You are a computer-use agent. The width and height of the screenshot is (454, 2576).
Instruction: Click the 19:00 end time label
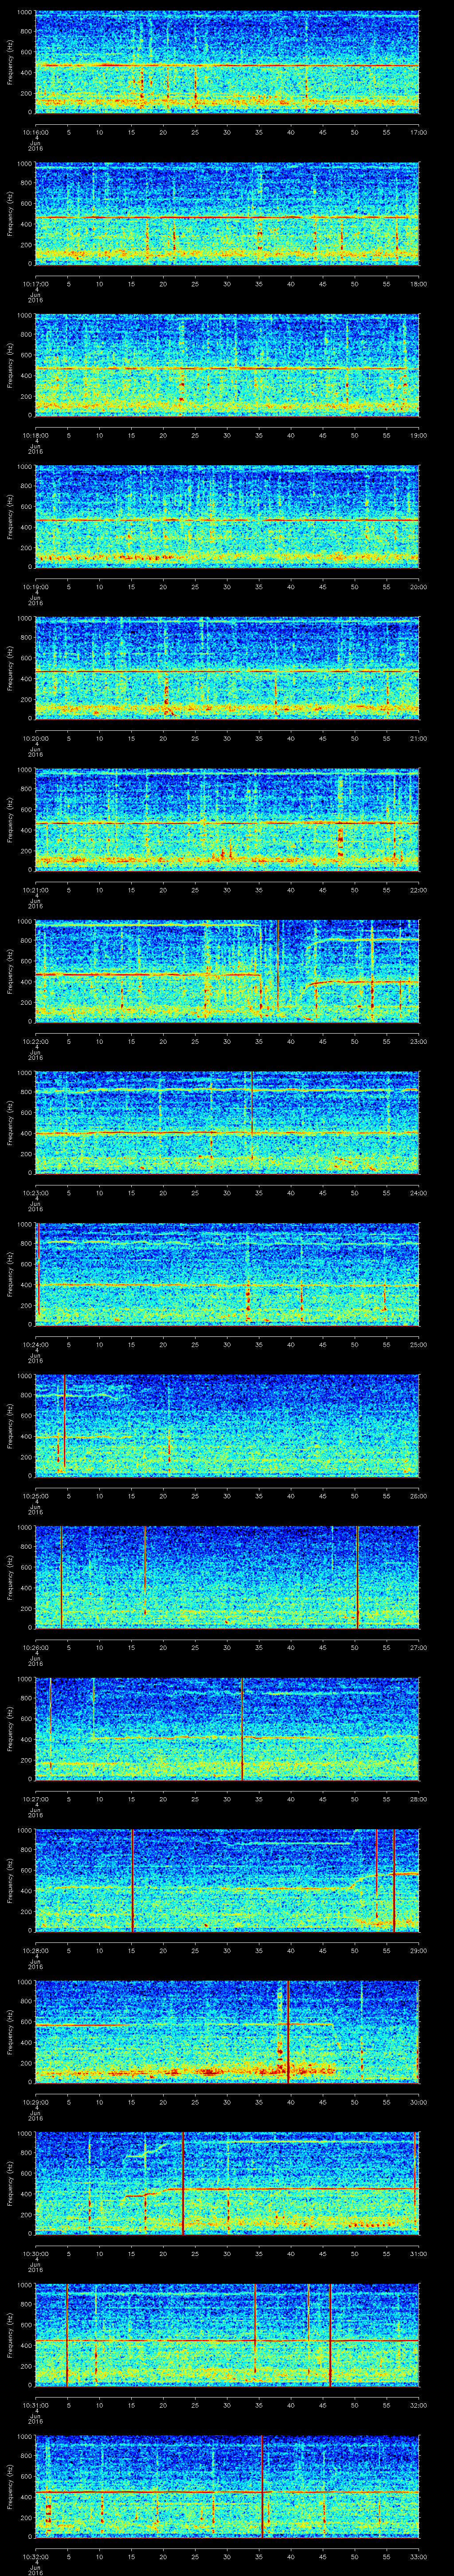tap(418, 435)
